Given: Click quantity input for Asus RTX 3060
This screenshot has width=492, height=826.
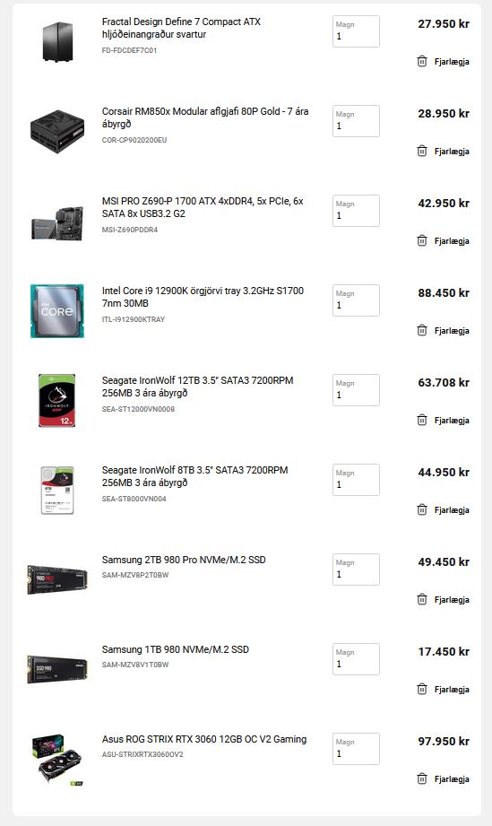Looking at the screenshot, I should pyautogui.click(x=356, y=749).
